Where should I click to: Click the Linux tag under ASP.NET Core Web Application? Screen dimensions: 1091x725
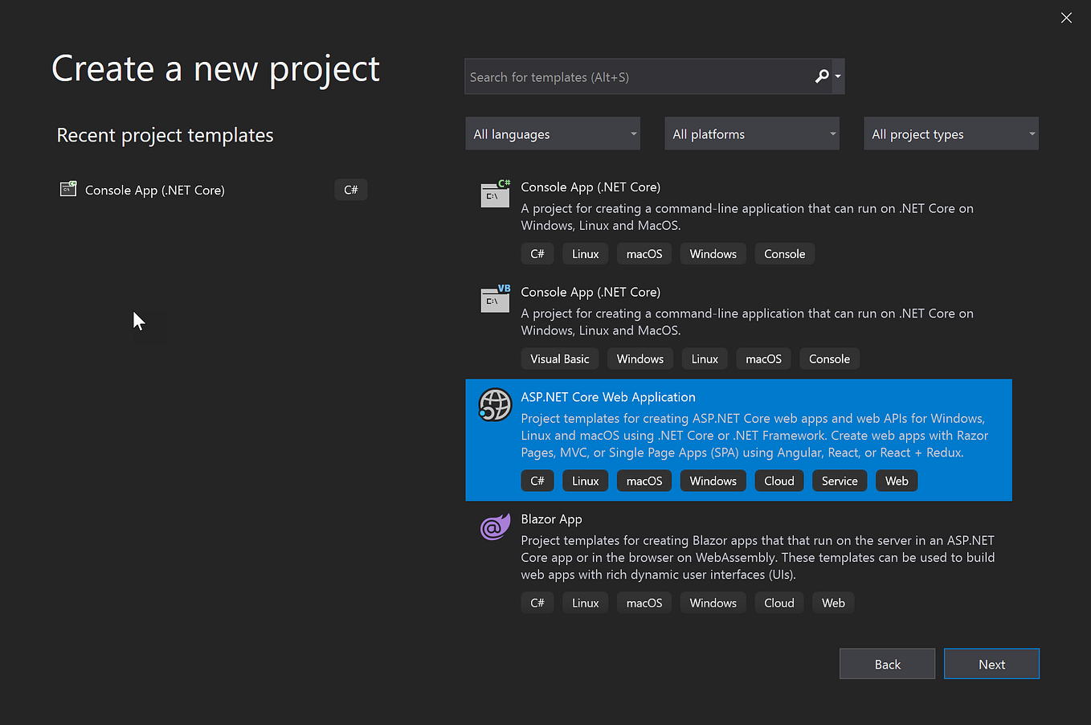point(585,480)
